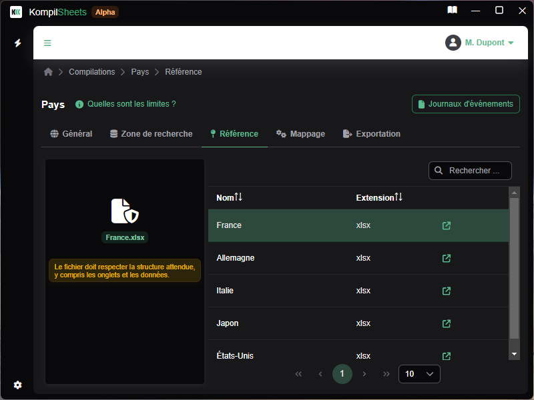The width and height of the screenshot is (534, 400).
Task: Open Japon file via external link icon
Action: pyautogui.click(x=447, y=323)
